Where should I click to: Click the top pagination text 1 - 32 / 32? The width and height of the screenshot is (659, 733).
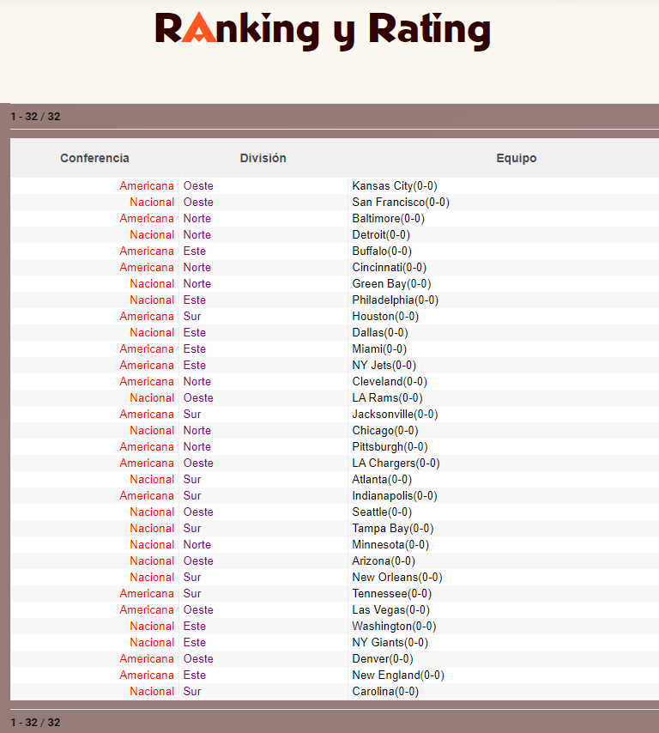point(35,117)
